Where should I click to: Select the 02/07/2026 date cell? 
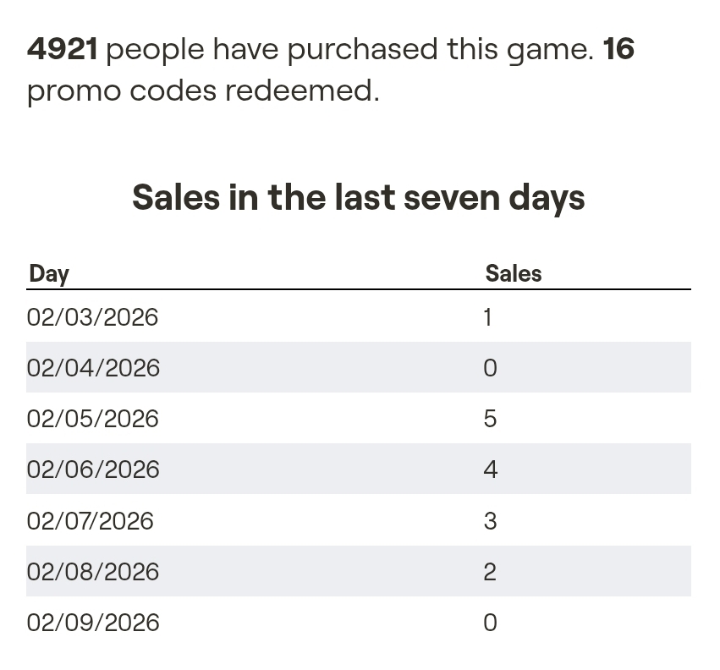click(91, 520)
